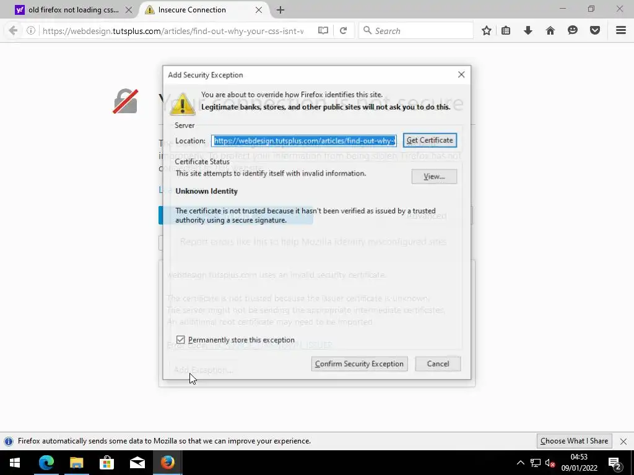Screen dimensions: 634x475
Task: Launch Microsoft Edge from the taskbar
Action: pyautogui.click(x=46, y=463)
